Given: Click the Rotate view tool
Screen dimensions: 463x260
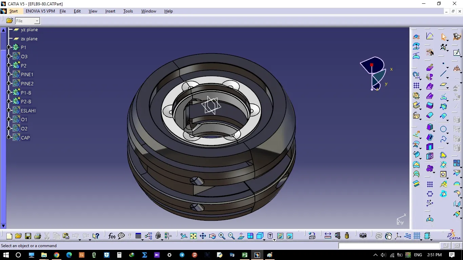Looking at the screenshot, I should point(212,236).
